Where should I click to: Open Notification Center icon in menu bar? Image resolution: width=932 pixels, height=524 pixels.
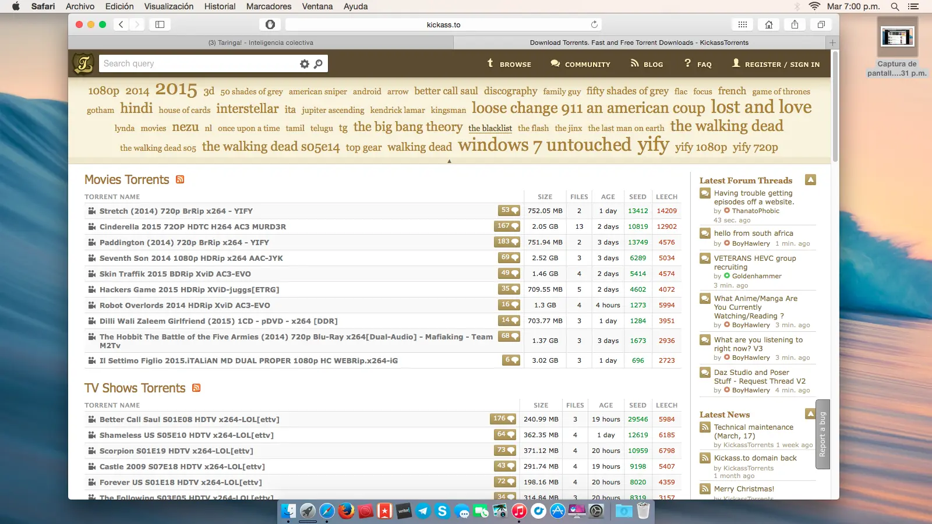click(x=913, y=6)
